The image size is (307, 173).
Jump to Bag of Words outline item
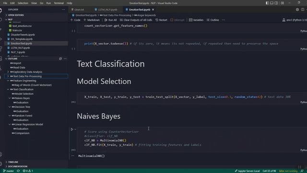point(33,85)
